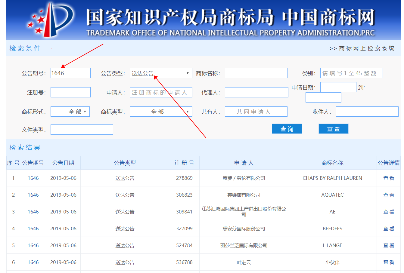Click applicant 丽莎兰芝国际有限公司

[x=244, y=245]
